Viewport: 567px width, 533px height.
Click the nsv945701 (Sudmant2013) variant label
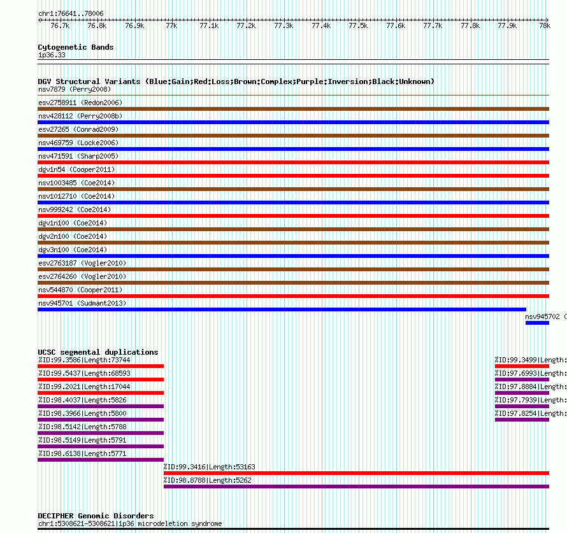click(82, 303)
